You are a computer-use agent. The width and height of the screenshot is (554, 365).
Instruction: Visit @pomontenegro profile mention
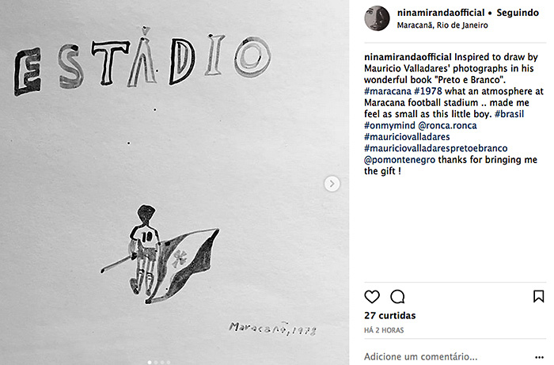pos(400,160)
